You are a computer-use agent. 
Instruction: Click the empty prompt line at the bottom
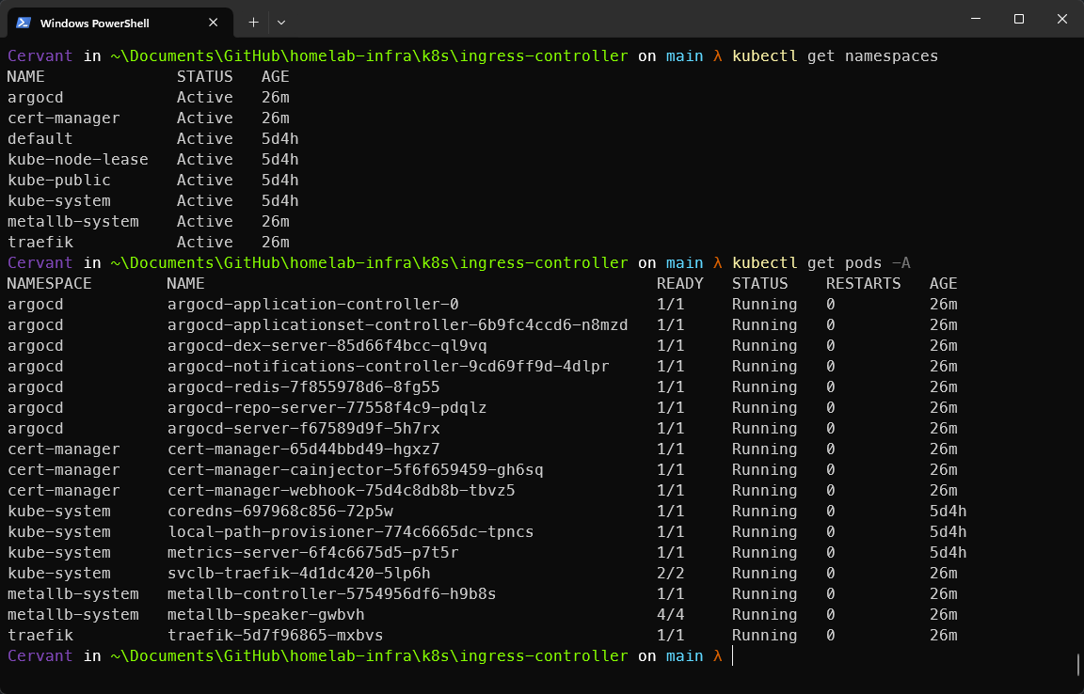click(847, 656)
